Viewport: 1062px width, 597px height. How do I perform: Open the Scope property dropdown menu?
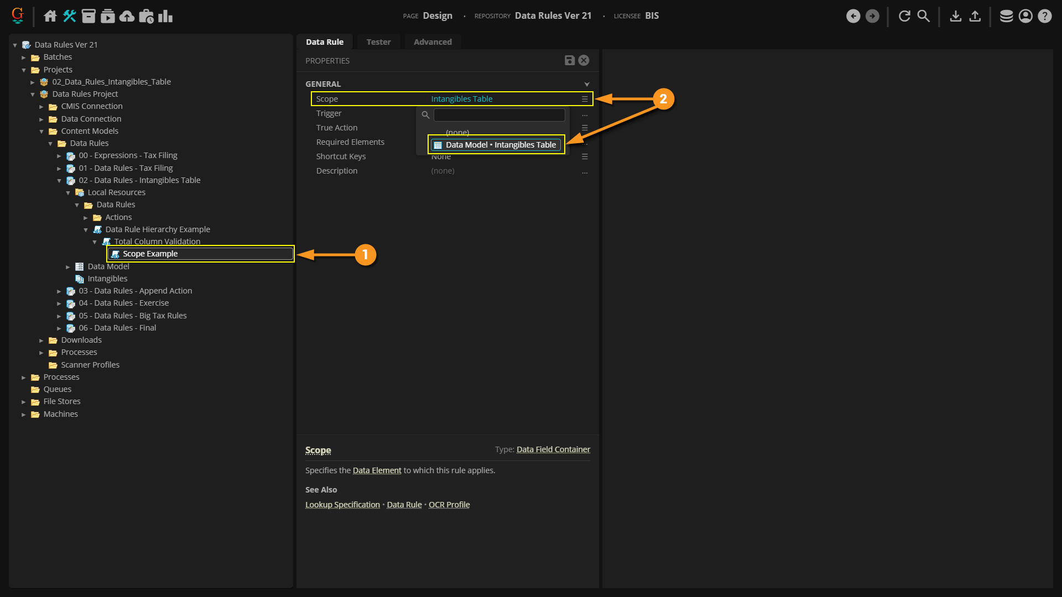coord(584,99)
